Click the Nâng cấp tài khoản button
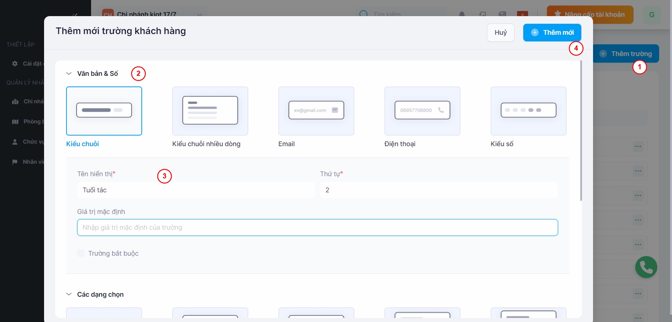The height and width of the screenshot is (322, 672). pyautogui.click(x=590, y=15)
